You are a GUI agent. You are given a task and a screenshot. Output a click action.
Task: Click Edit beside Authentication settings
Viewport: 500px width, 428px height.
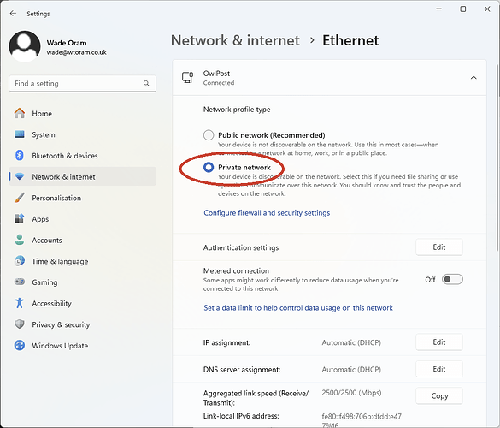[x=439, y=247]
